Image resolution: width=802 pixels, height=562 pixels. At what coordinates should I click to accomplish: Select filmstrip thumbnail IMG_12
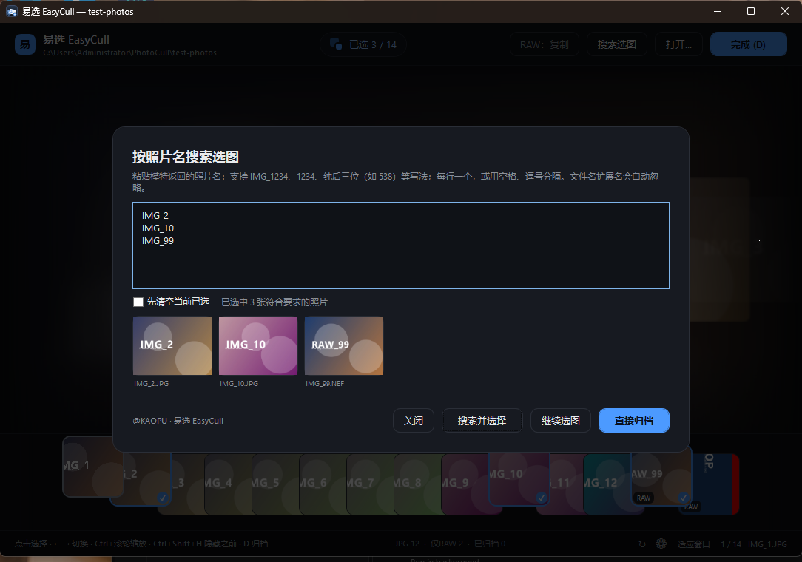(607, 484)
